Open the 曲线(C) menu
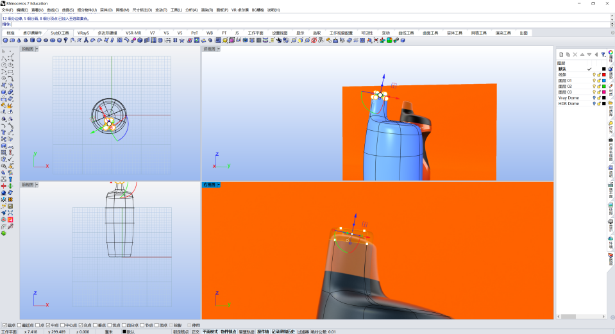The height and width of the screenshot is (334, 615). pos(53,10)
